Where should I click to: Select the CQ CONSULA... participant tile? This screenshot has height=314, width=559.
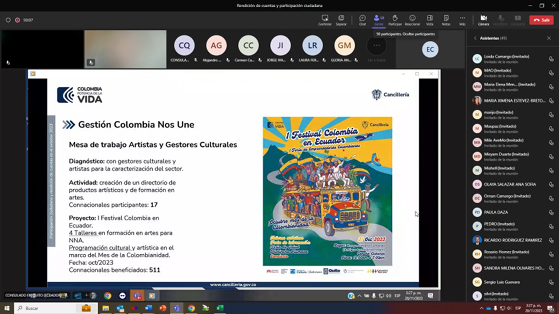[x=184, y=49]
